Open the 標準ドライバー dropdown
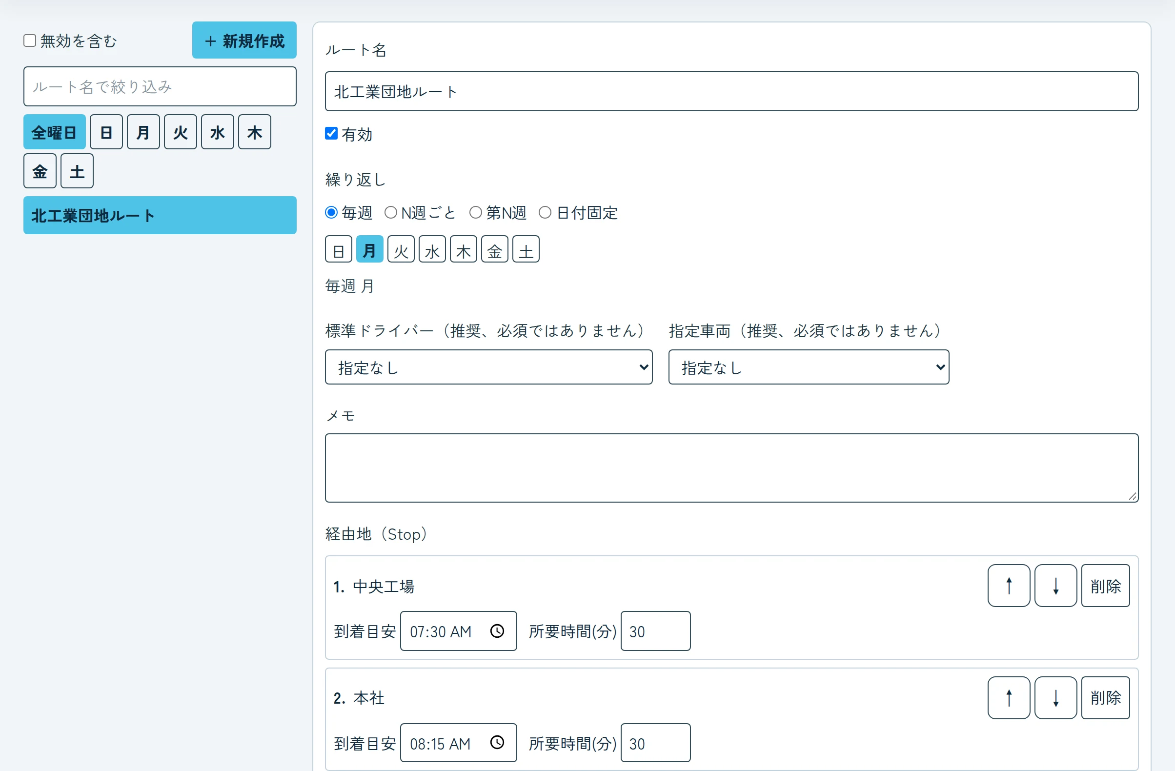The image size is (1175, 771). tap(489, 367)
